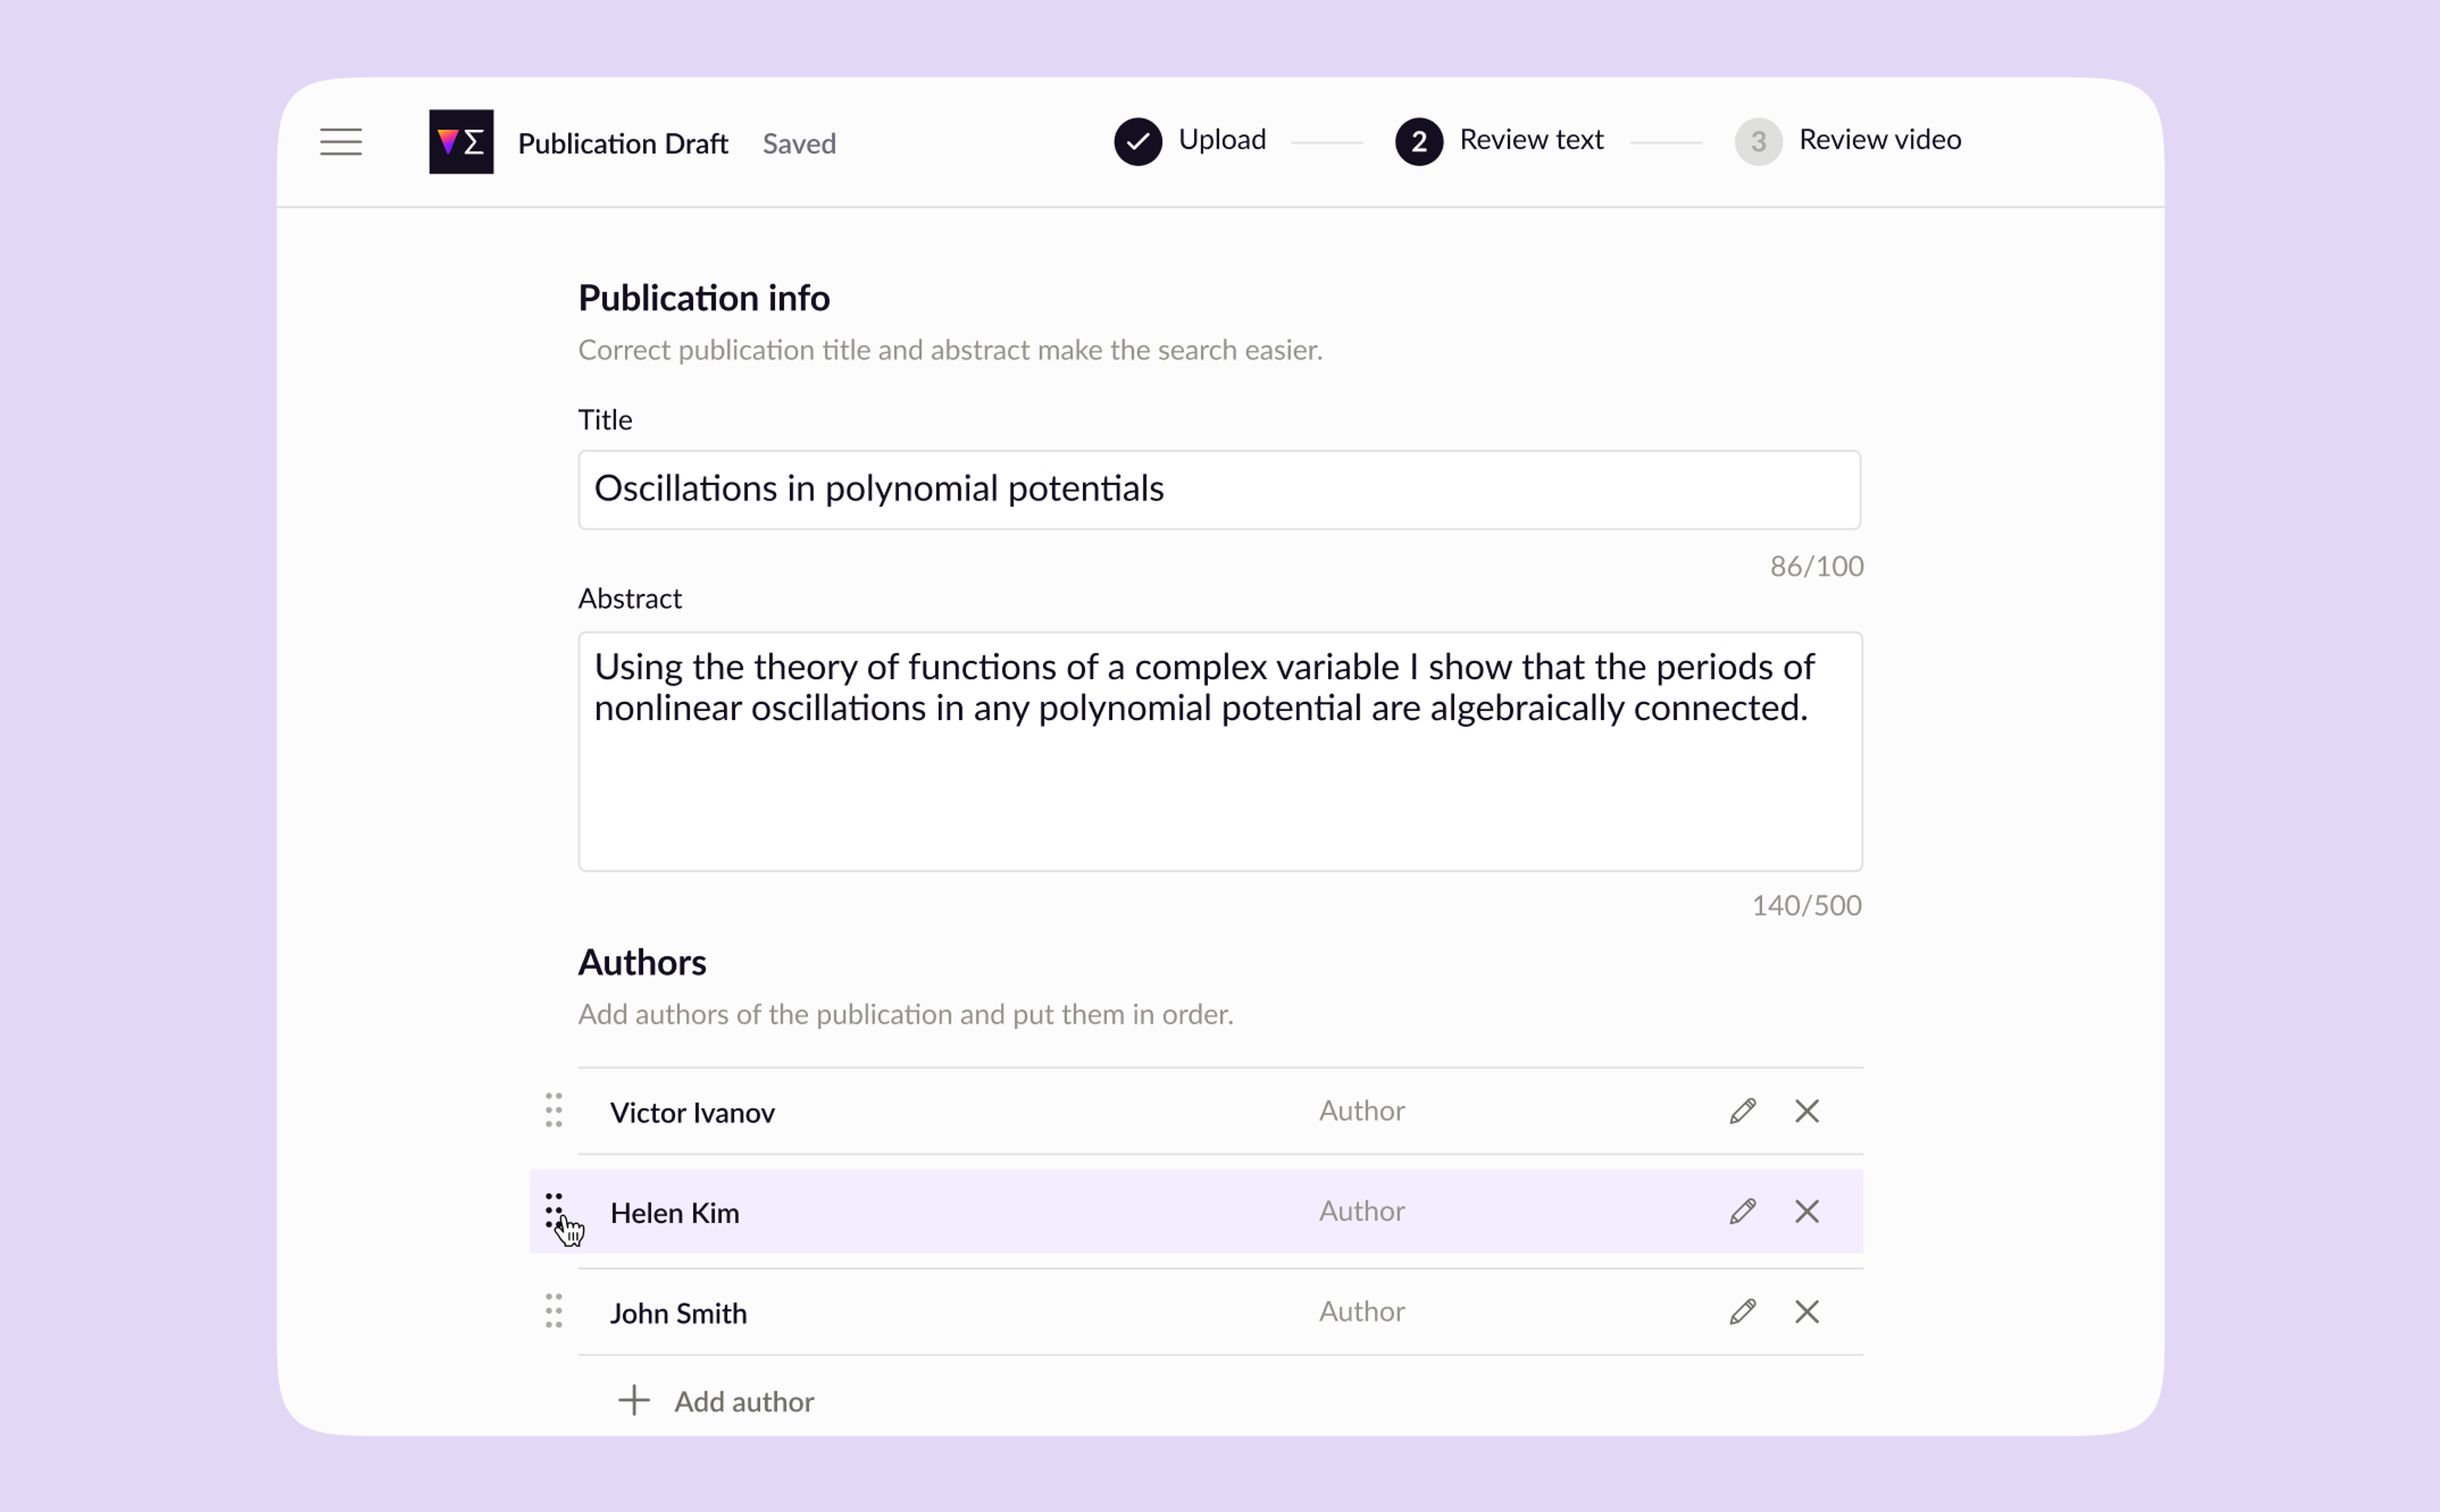2440x1512 pixels.
Task: Remove Helen Kim from authors
Action: pyautogui.click(x=1806, y=1211)
